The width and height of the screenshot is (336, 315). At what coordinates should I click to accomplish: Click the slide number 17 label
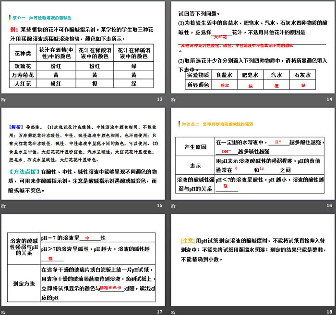click(x=160, y=312)
